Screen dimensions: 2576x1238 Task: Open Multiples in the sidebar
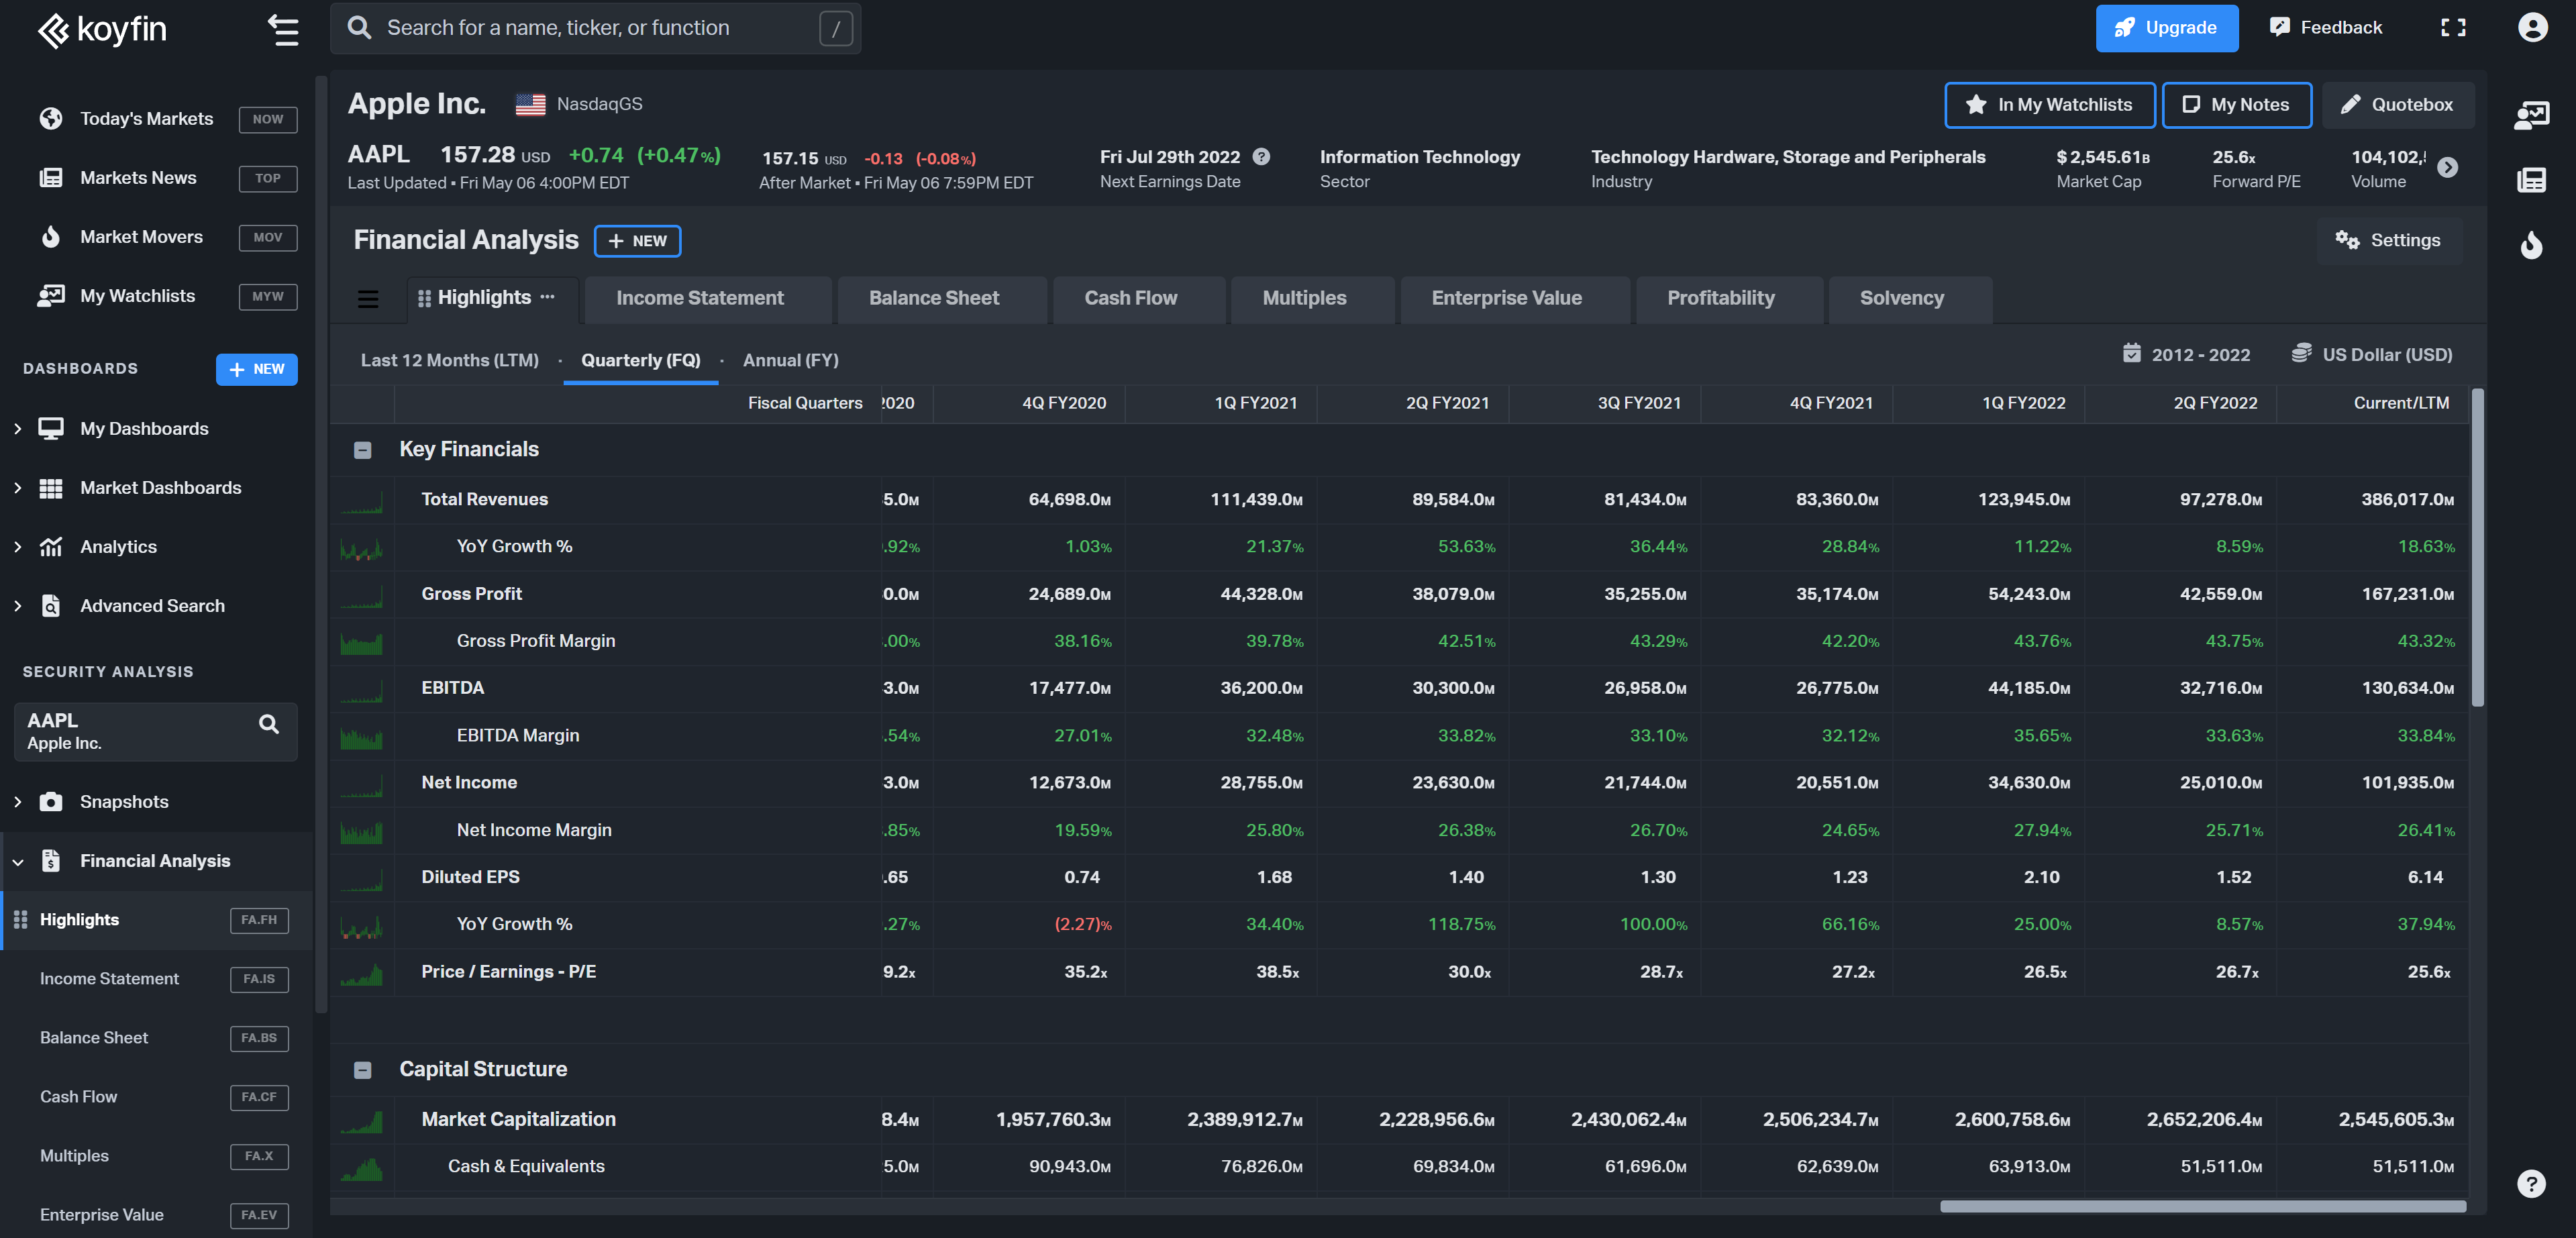[157, 1156]
